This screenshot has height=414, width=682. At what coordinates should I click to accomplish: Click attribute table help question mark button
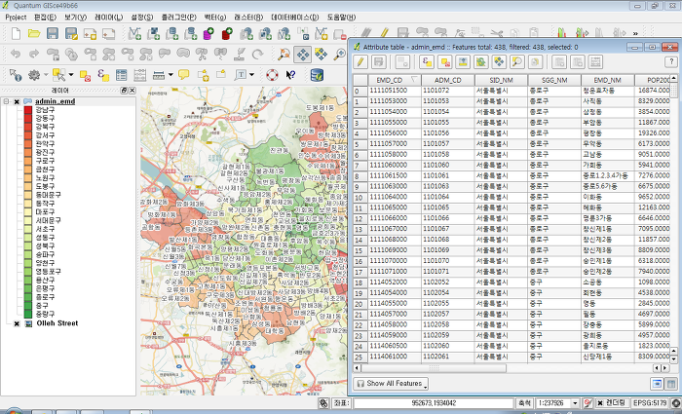(671, 61)
